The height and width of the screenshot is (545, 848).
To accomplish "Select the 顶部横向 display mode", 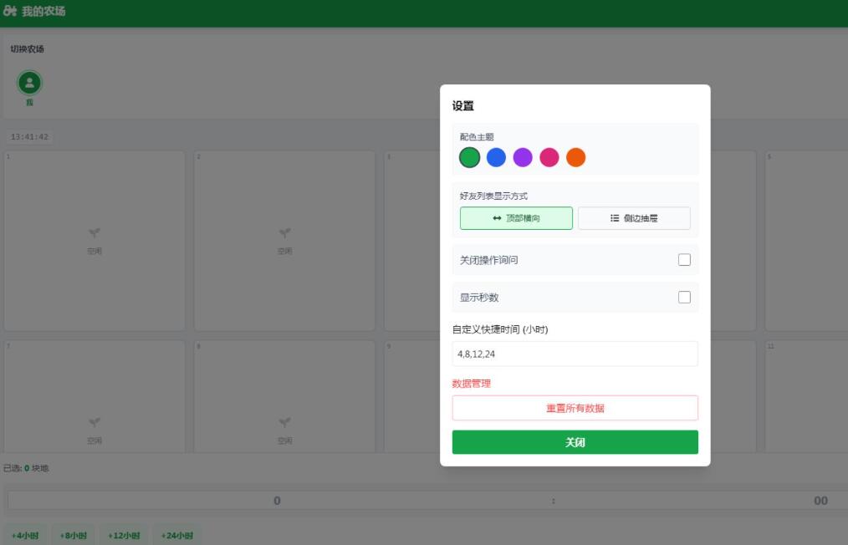I will (516, 217).
